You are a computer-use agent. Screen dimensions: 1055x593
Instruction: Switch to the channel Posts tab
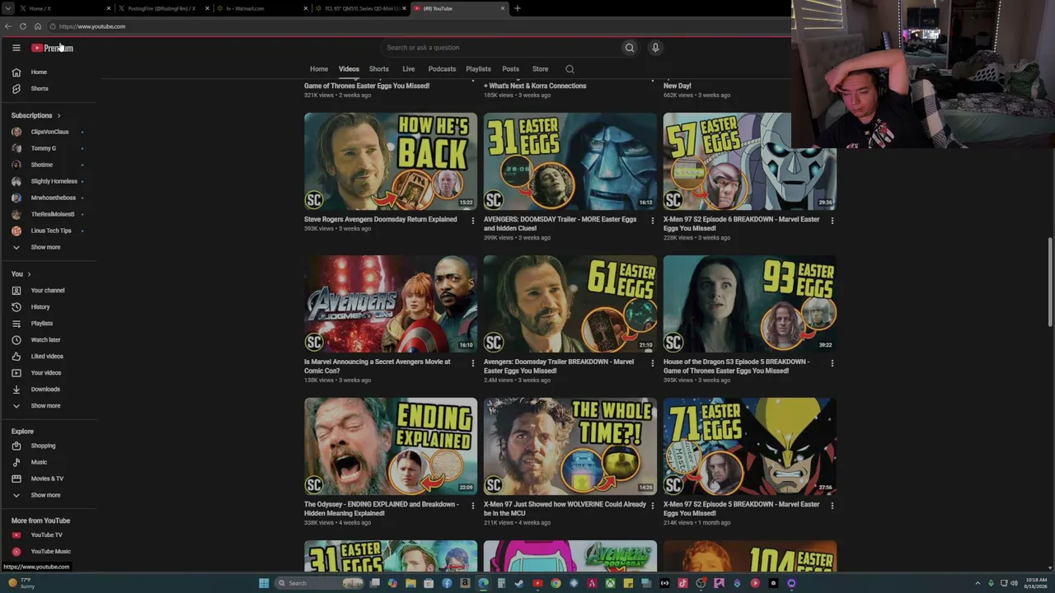511,69
